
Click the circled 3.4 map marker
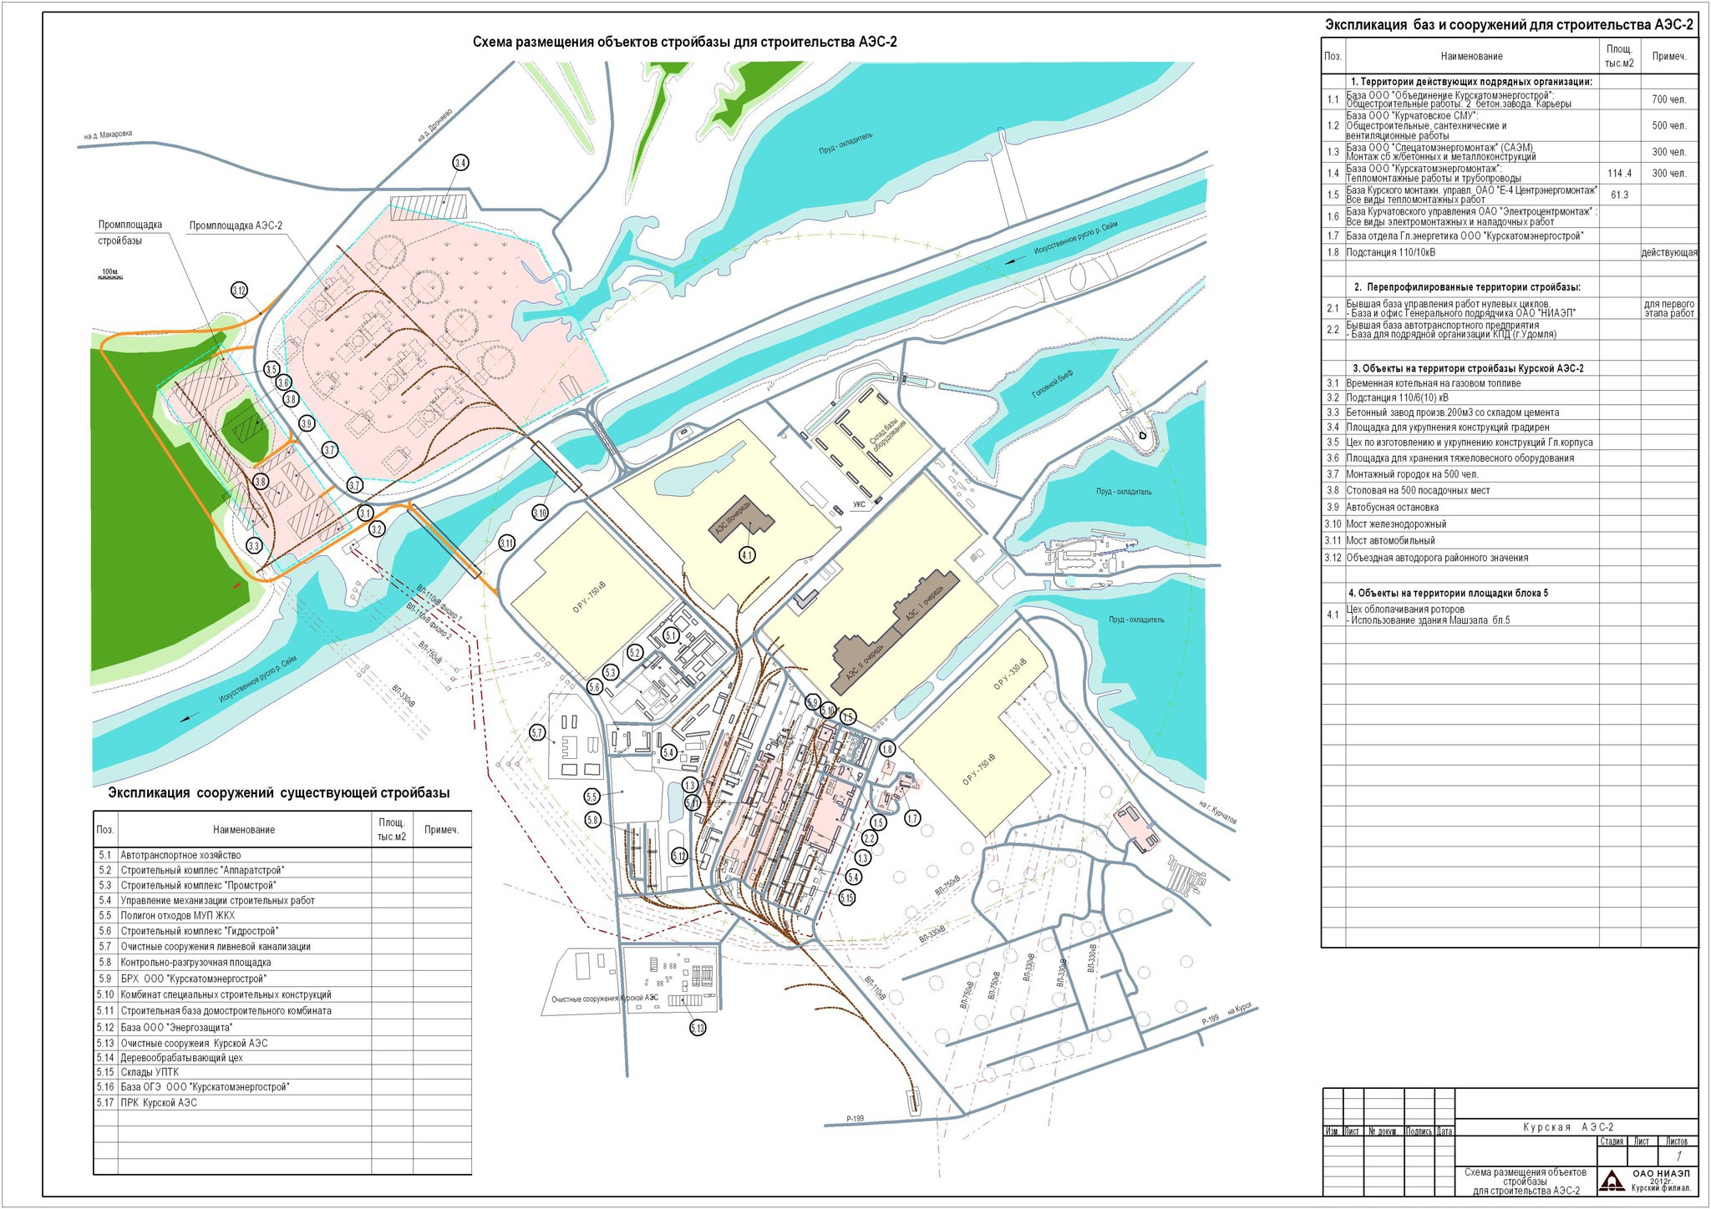pyautogui.click(x=460, y=163)
